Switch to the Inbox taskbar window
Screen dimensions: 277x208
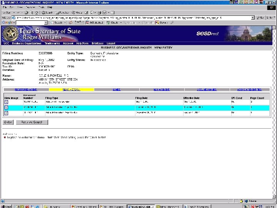pos(169,206)
